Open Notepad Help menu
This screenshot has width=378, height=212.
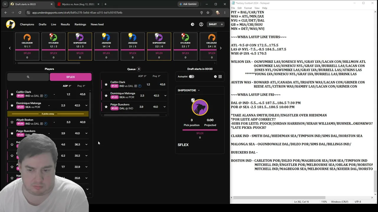pos(265,8)
